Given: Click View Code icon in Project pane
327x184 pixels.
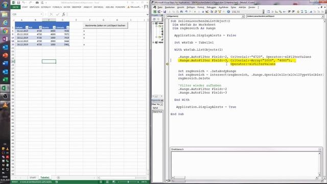Looking at the screenshot, I should click(154, 19).
